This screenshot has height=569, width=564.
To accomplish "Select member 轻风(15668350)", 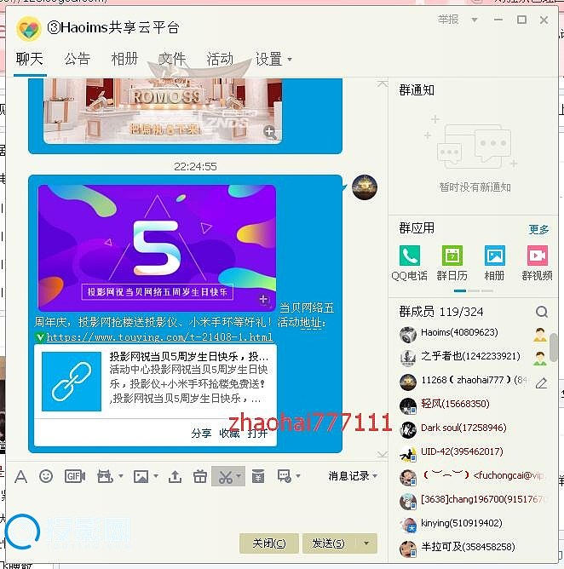I will click(472, 405).
